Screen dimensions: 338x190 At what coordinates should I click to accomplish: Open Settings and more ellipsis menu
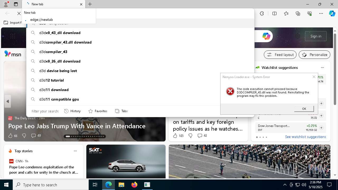(x=321, y=13)
